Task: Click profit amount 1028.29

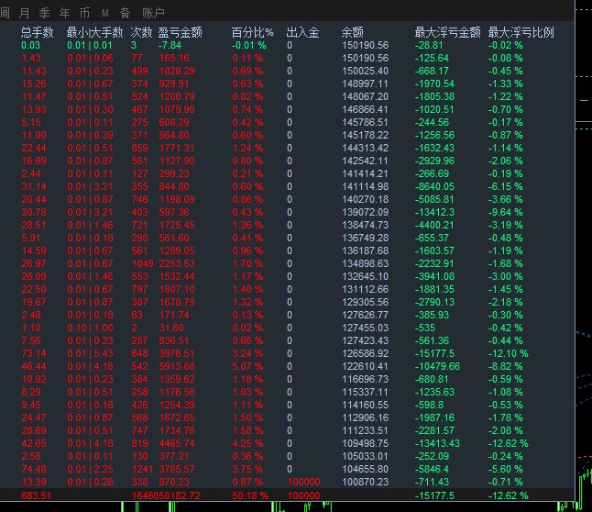Action: tap(177, 71)
